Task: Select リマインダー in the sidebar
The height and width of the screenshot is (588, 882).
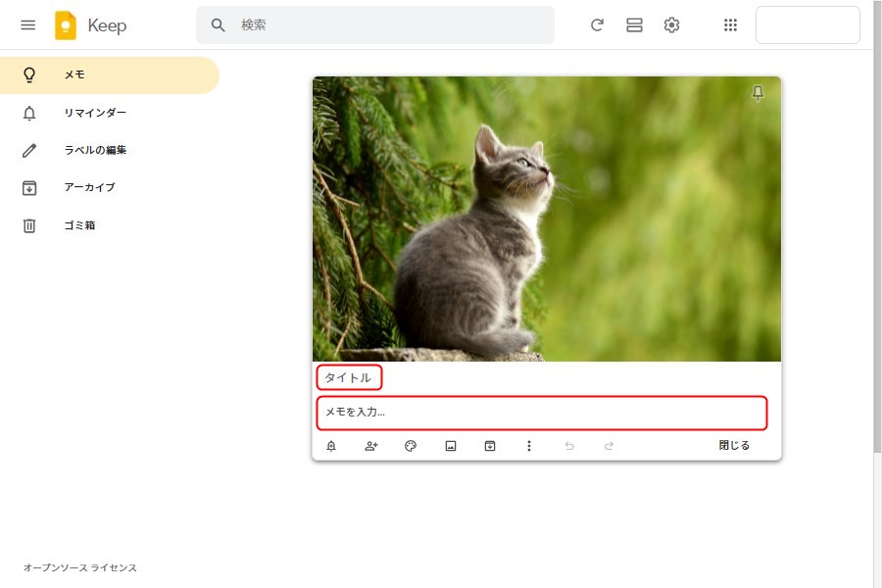Action: (x=95, y=113)
